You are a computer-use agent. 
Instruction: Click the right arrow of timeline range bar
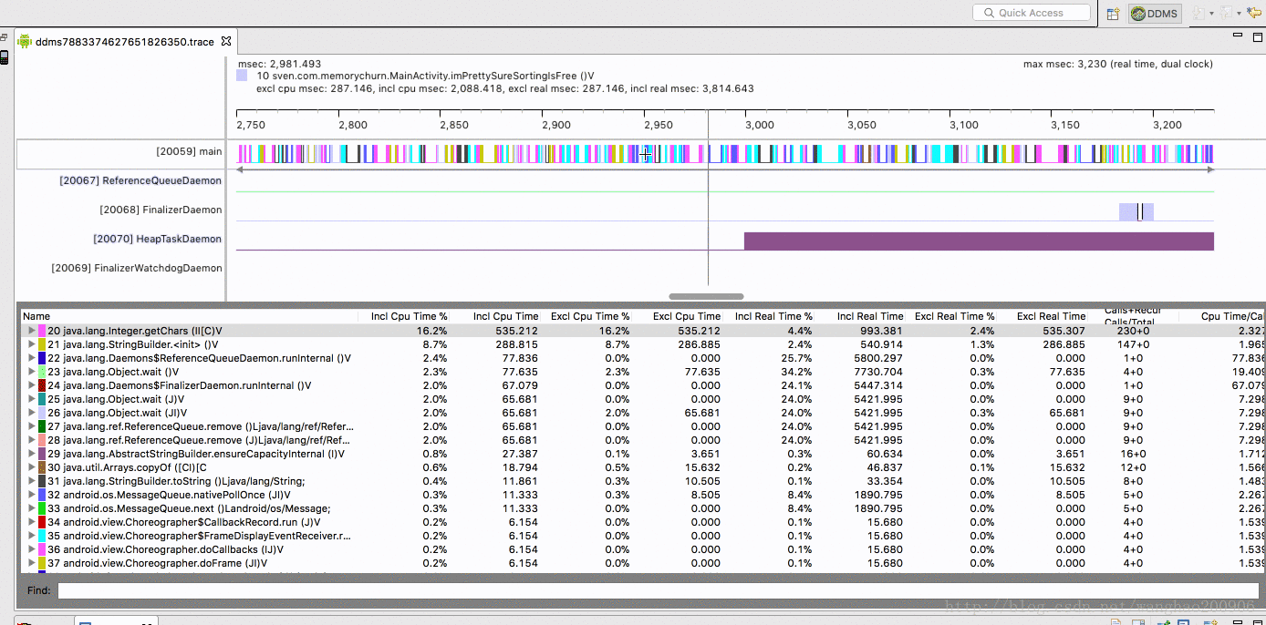[x=1210, y=169]
